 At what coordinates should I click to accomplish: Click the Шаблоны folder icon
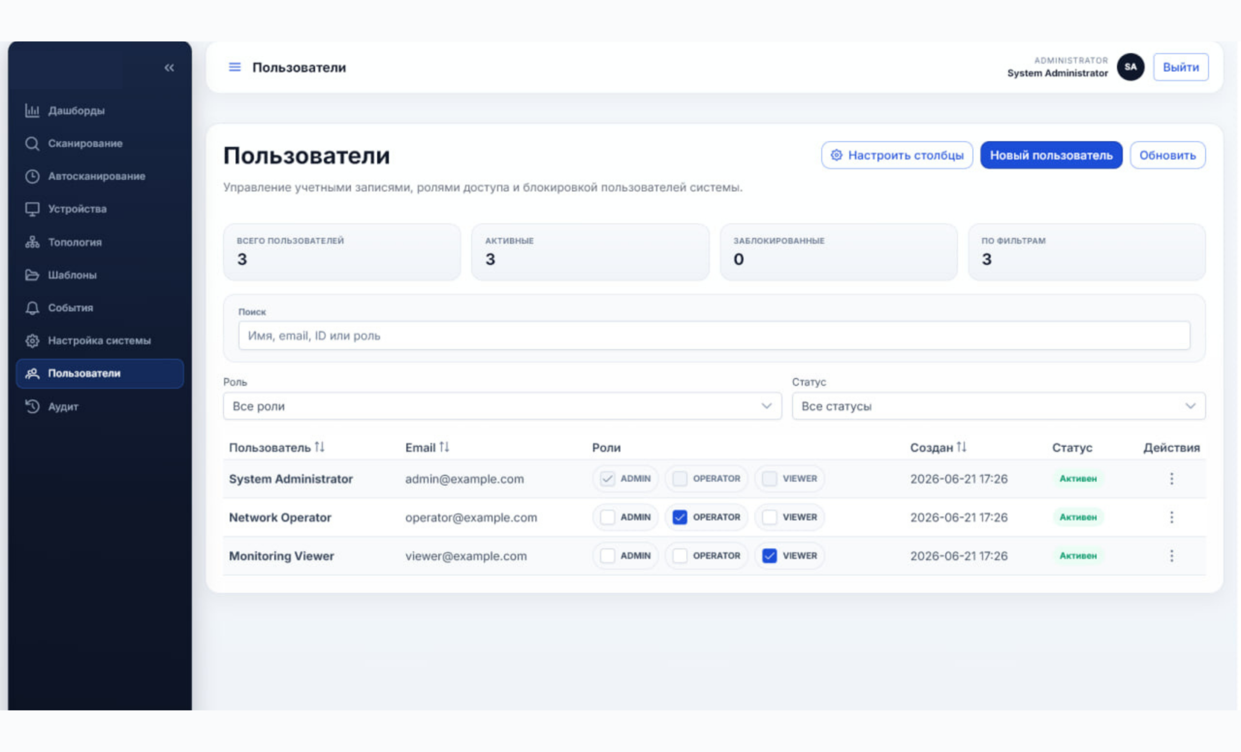click(x=32, y=275)
